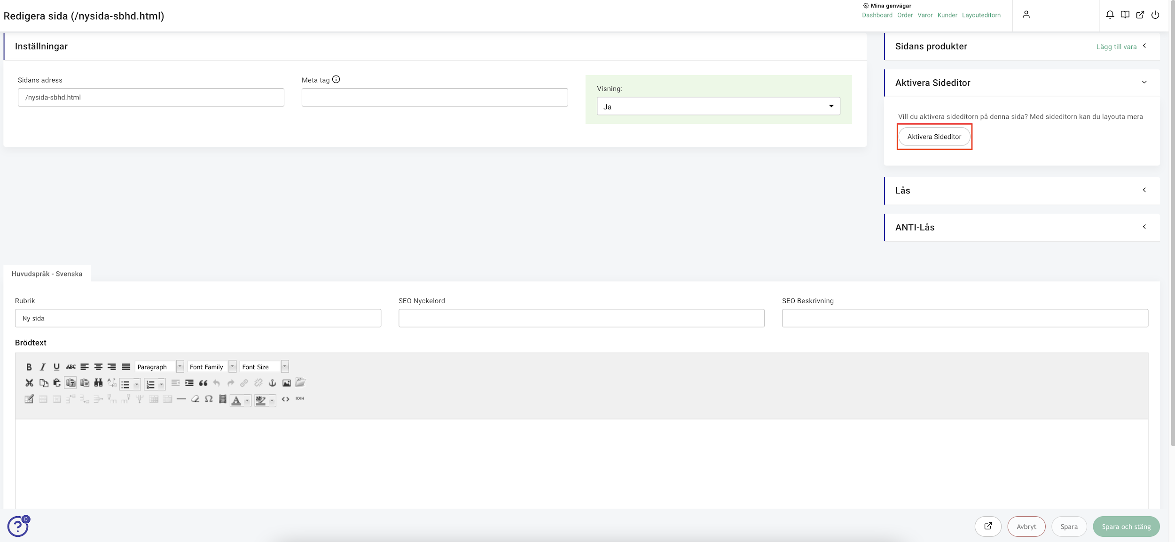This screenshot has width=1175, height=542.
Task: Click the Aktivera Sideditor button
Action: [934, 137]
